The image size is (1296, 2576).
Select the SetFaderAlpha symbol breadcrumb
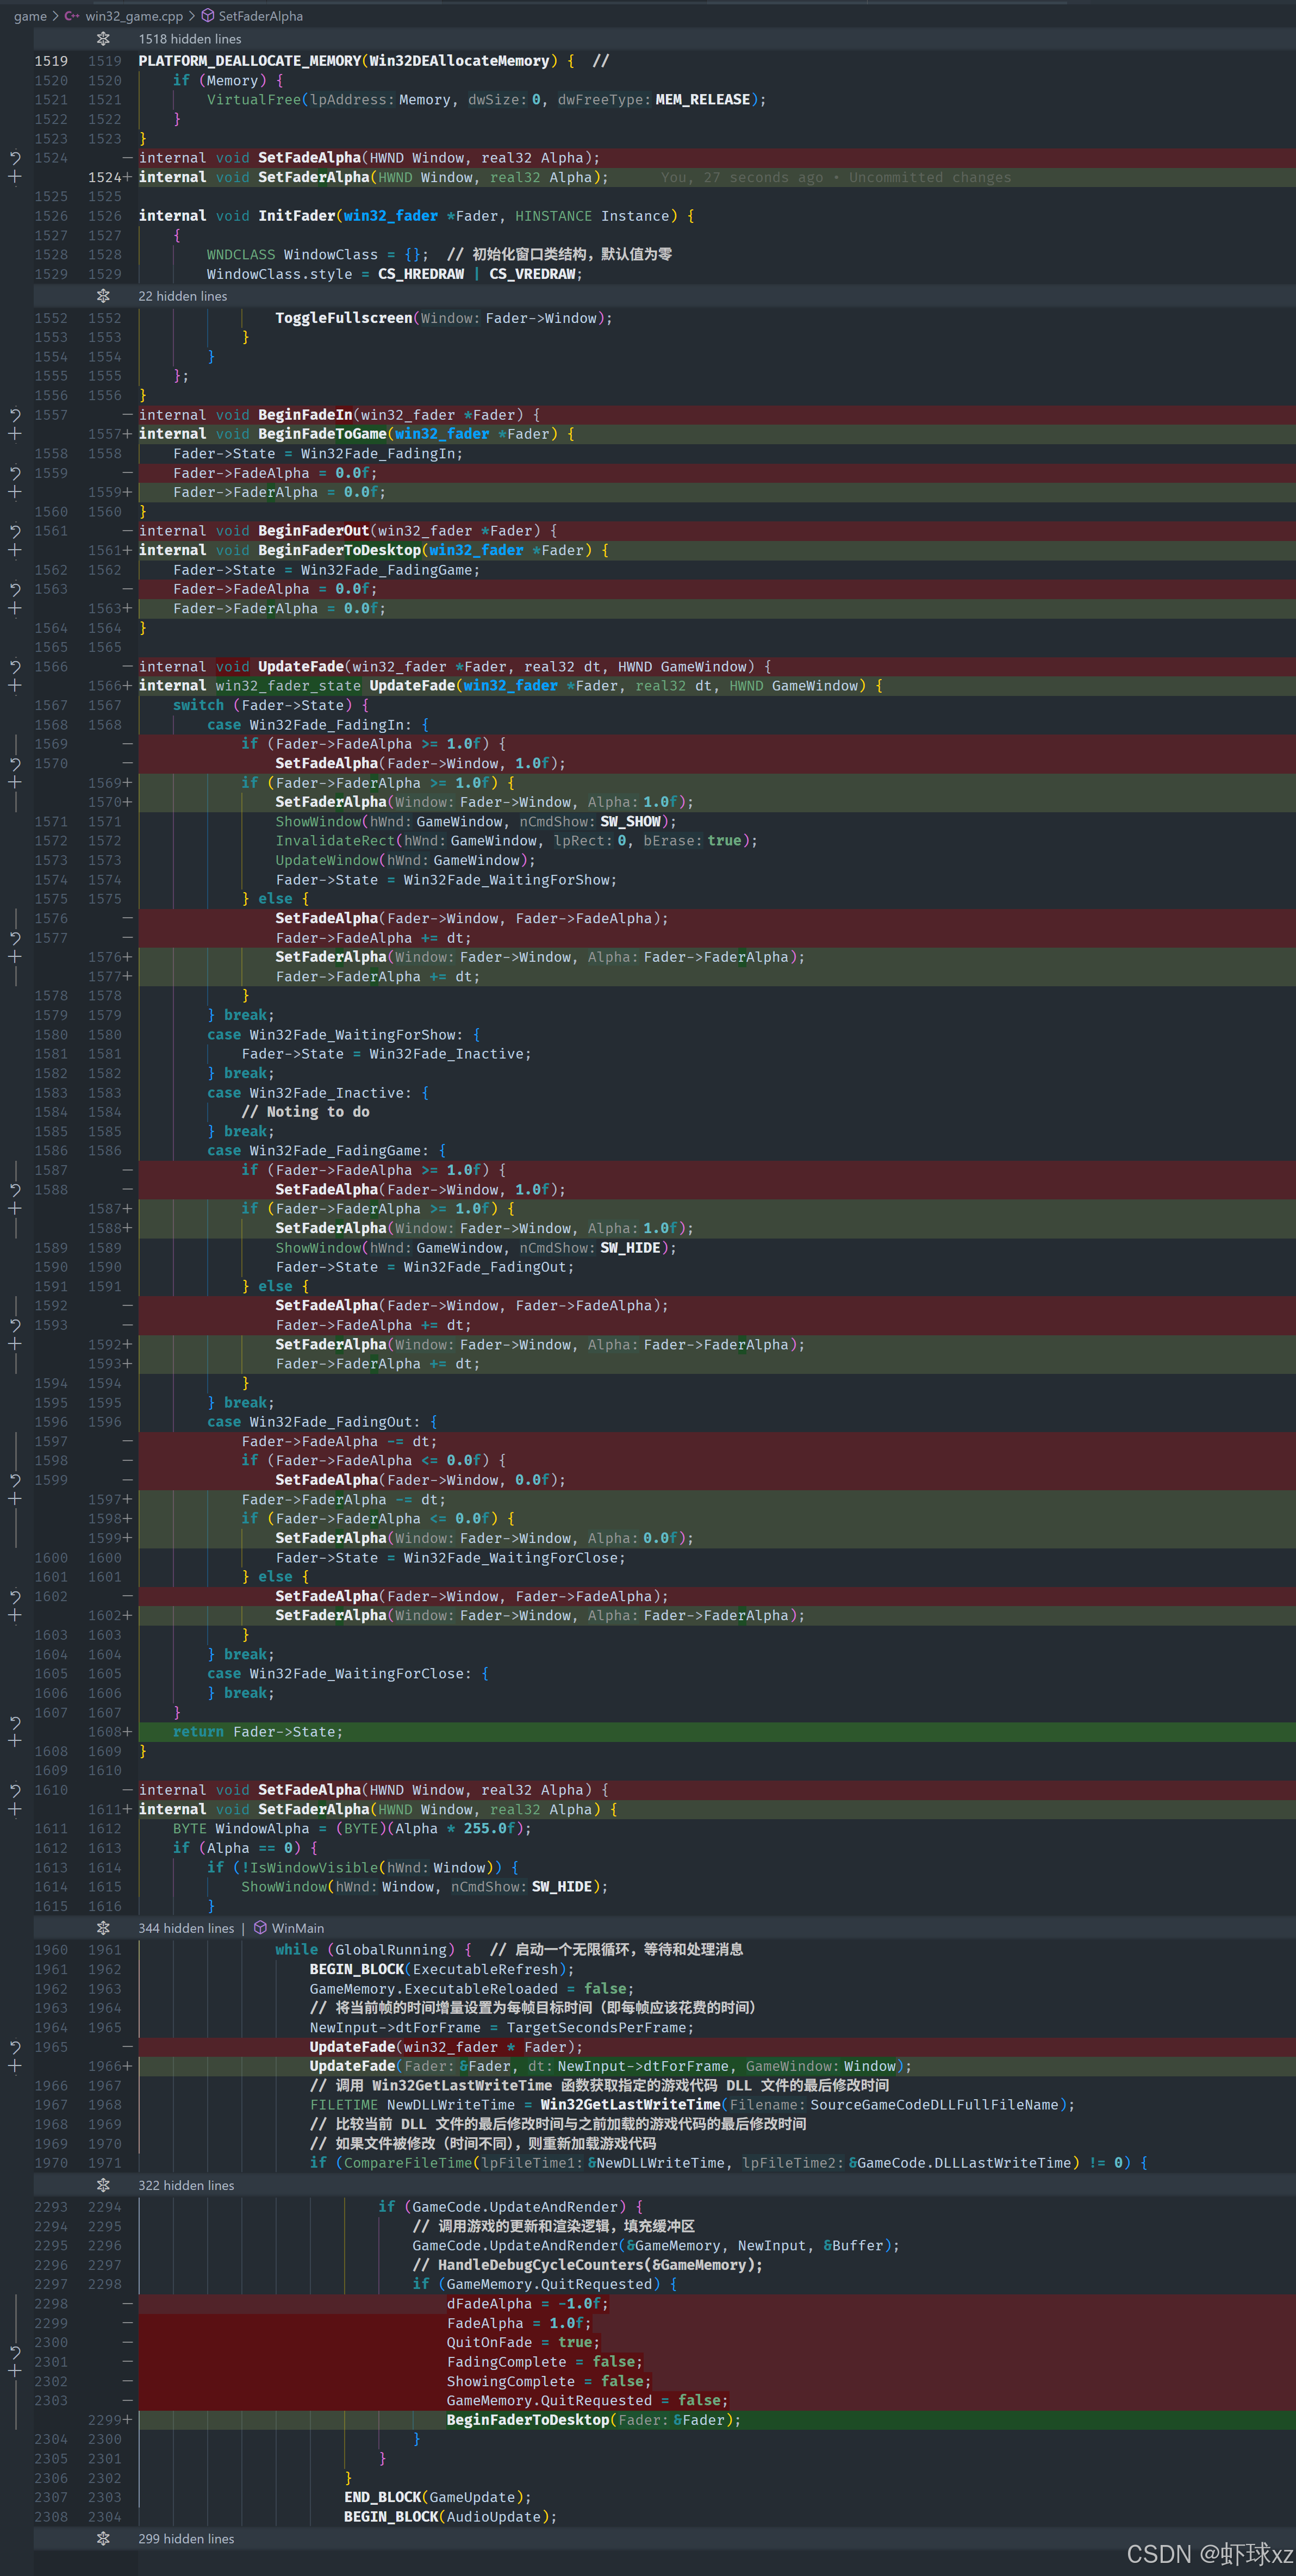tap(260, 16)
